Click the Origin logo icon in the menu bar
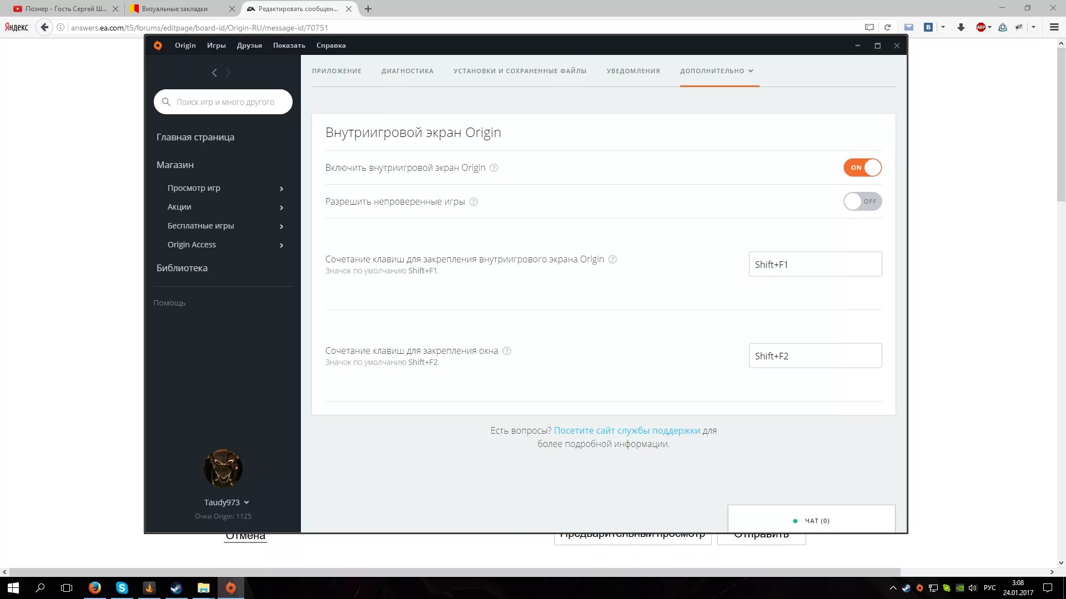Screen dimensions: 1066x599 coord(158,45)
